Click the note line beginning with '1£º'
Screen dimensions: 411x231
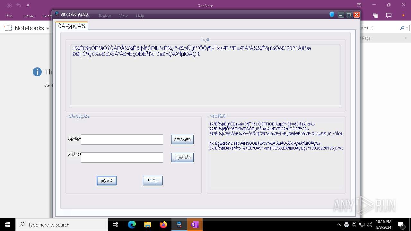(x=262, y=124)
